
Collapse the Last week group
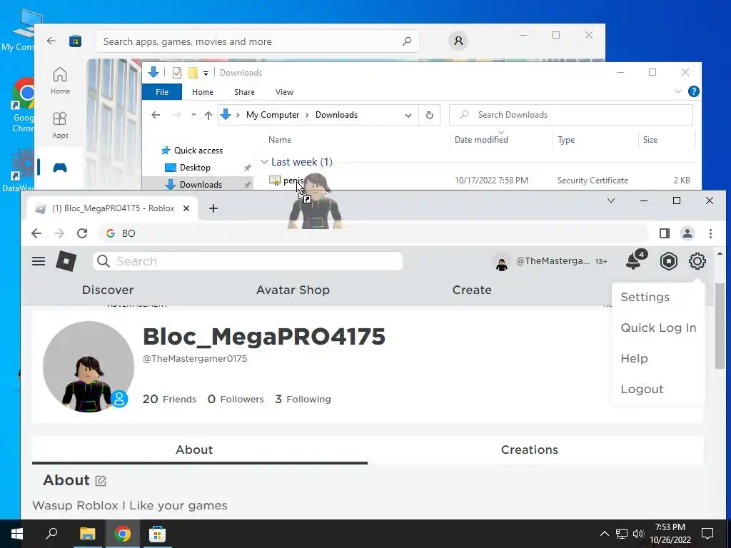pyautogui.click(x=264, y=162)
